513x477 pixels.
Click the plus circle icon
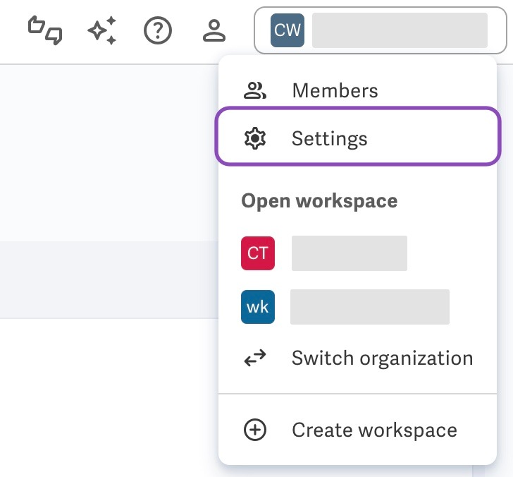(x=255, y=430)
